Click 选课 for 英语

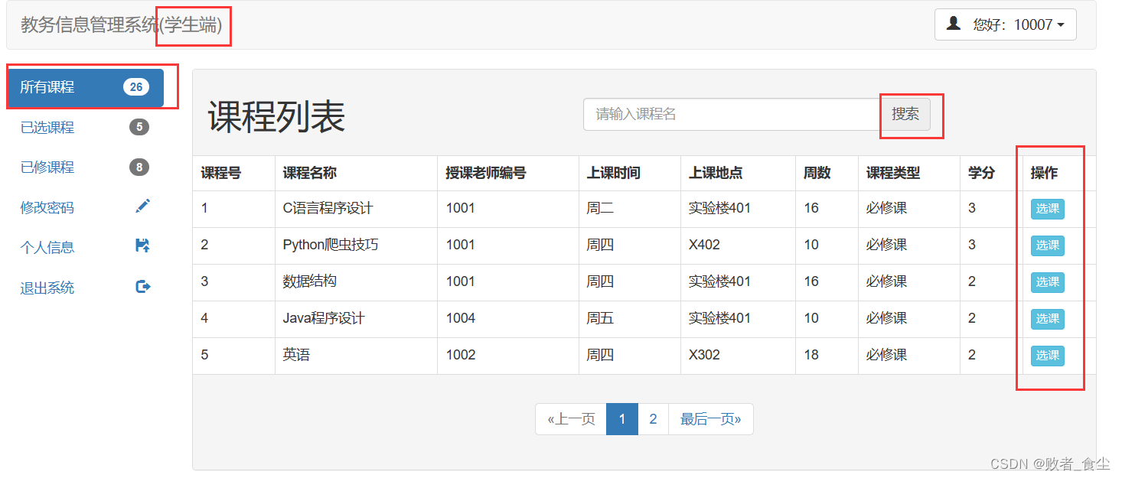[x=1047, y=356]
